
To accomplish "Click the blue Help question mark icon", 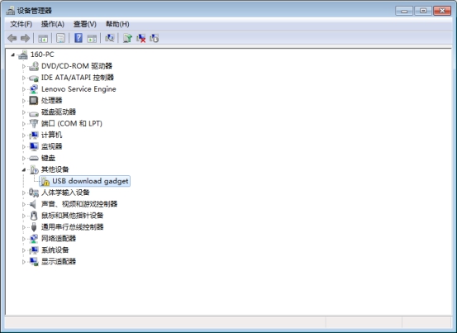I will [x=79, y=38].
